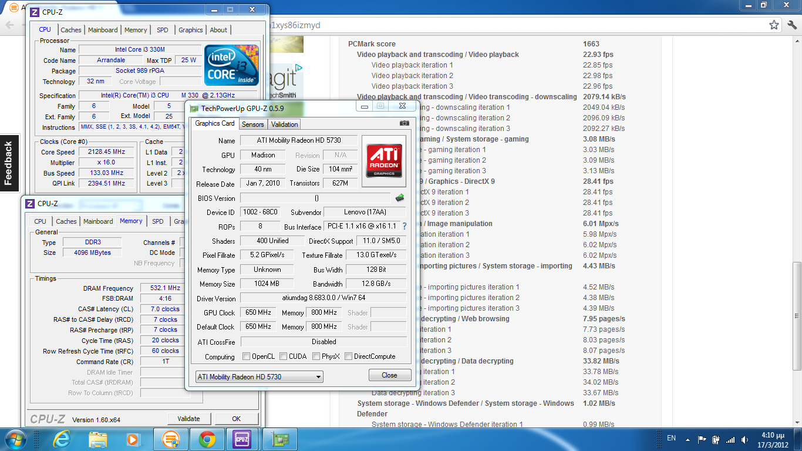The width and height of the screenshot is (802, 451).
Task: Select CPU tab in lower CPU-Z window
Action: (x=40, y=221)
